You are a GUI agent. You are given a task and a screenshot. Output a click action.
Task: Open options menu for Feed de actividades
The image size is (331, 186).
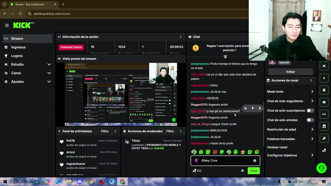(x=115, y=131)
